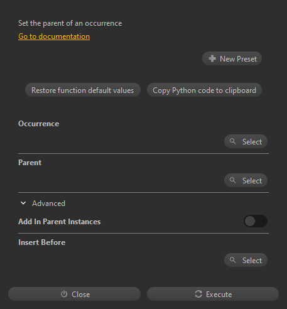
Task: Pick an Insert Before item with Select
Action: point(246,260)
